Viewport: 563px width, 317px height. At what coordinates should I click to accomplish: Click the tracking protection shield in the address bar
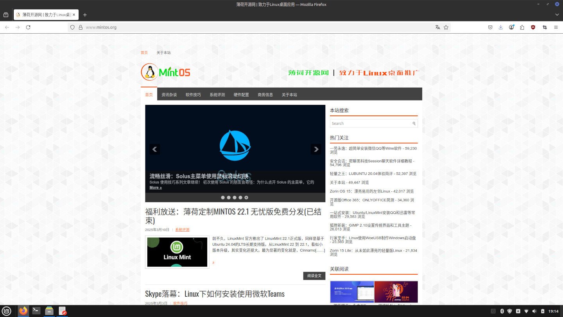tap(72, 27)
